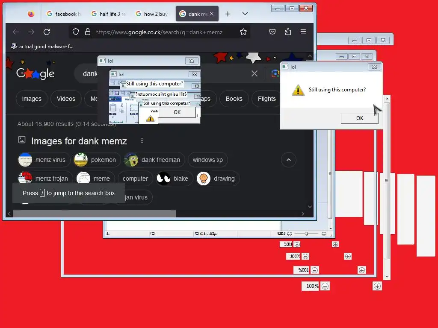438x328 pixels.
Task: Collapse the image suggestions with chevron
Action: [x=289, y=160]
